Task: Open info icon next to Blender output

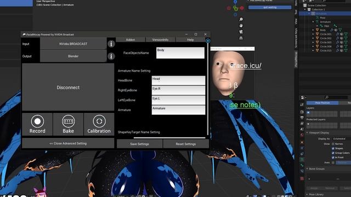Action: click(111, 56)
